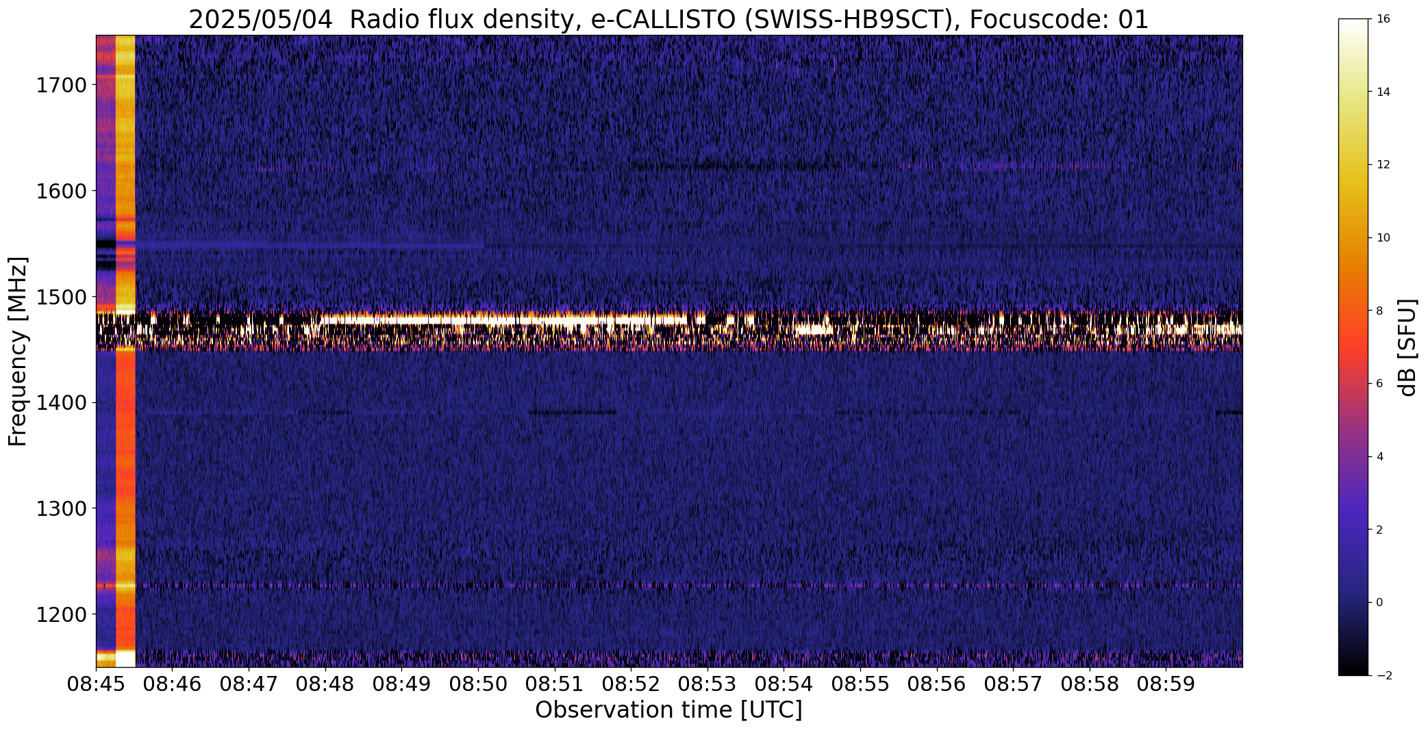
Task: Click the orange calibration stripe at 08:45
Action: point(125,351)
